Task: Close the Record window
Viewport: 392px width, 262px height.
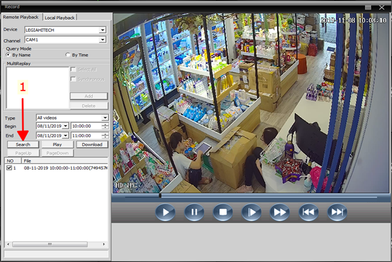Action: pos(382,7)
